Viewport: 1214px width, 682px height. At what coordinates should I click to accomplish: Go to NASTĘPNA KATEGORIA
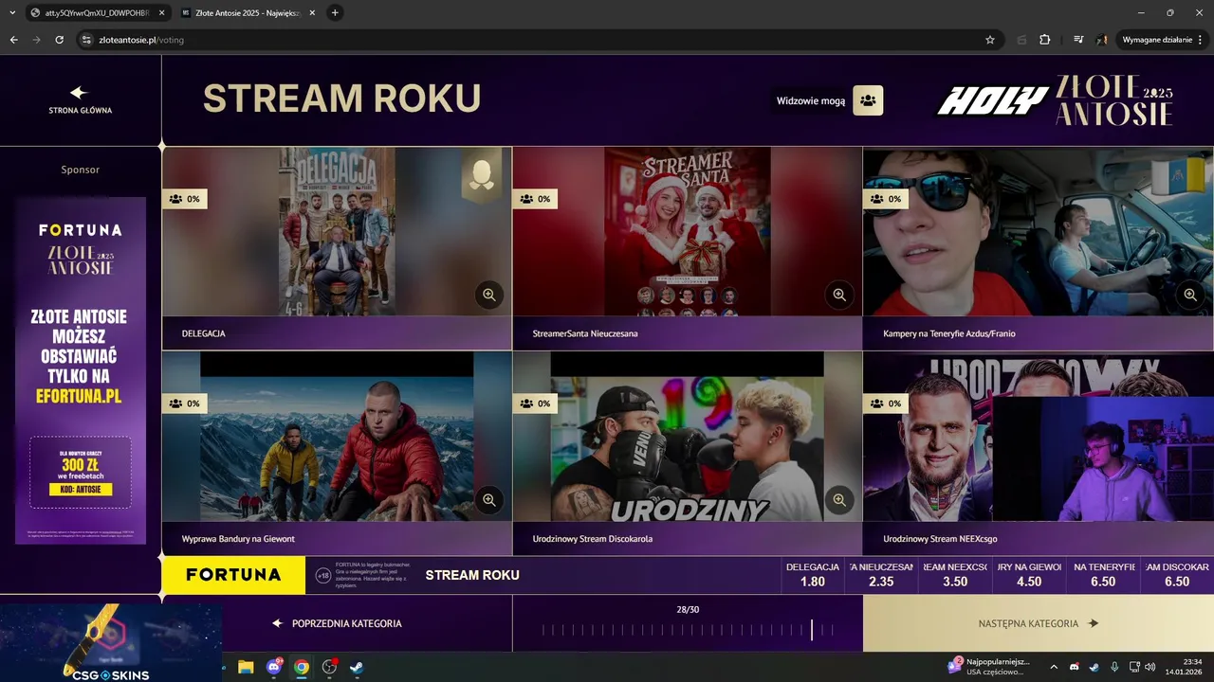coord(1039,623)
